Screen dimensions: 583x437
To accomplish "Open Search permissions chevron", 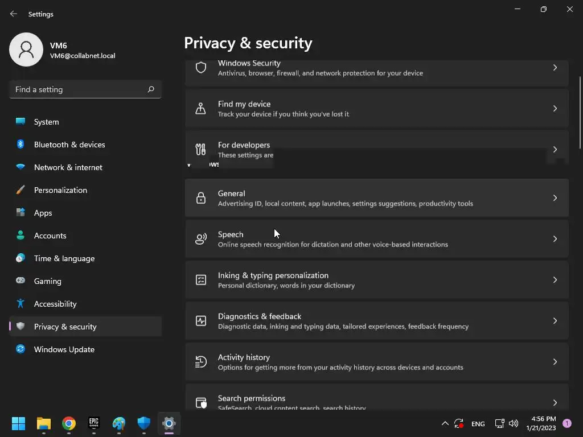I will [555, 402].
